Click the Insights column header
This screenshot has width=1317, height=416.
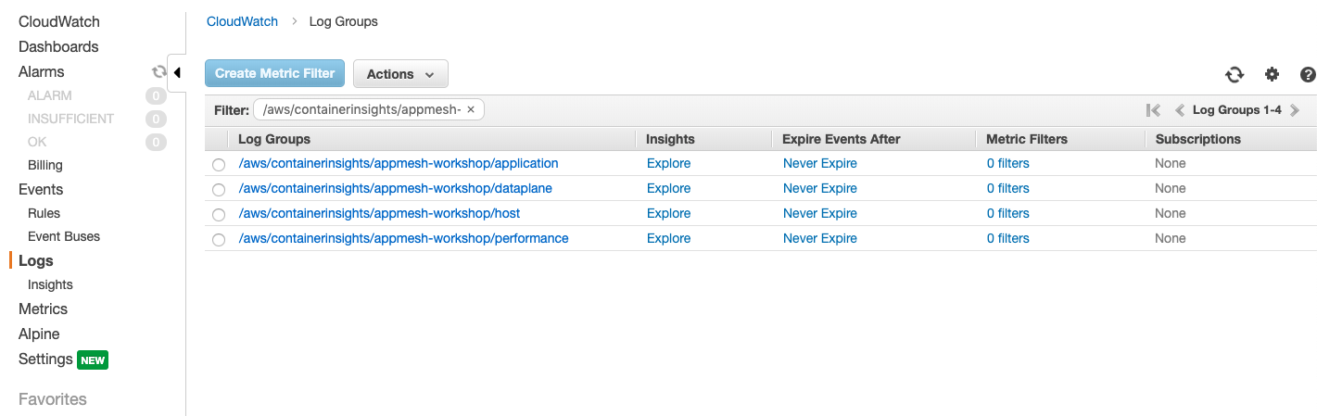[x=670, y=139]
